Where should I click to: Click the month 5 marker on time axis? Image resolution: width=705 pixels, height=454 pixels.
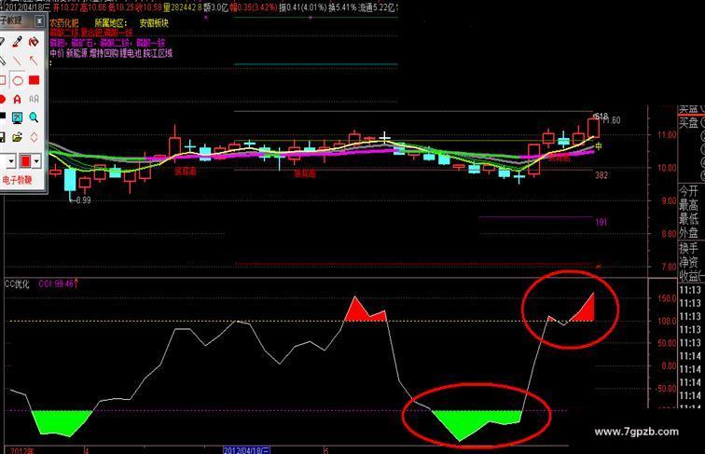327,450
